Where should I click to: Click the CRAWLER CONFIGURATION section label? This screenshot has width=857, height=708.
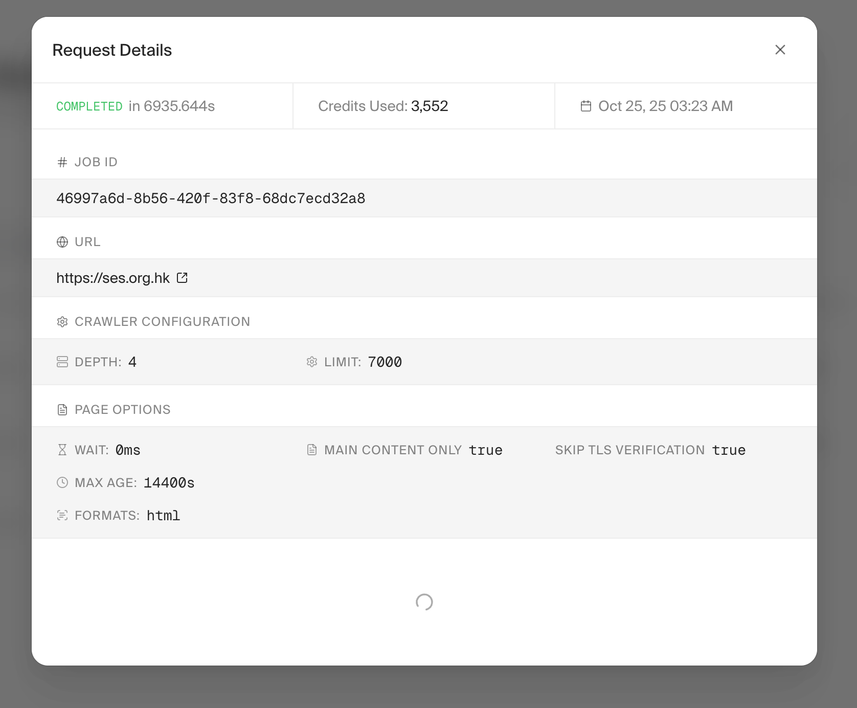coord(163,322)
